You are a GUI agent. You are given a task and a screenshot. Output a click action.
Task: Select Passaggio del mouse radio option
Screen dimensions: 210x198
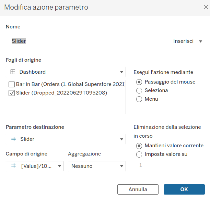(139, 82)
